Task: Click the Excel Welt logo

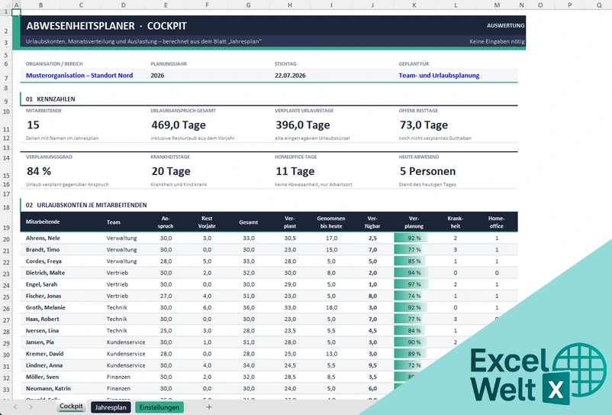Action: tap(538, 374)
